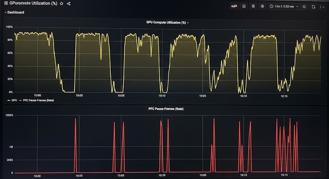Open the refresh interval dropdown
Screen dimensions: 329x179
[323, 7]
